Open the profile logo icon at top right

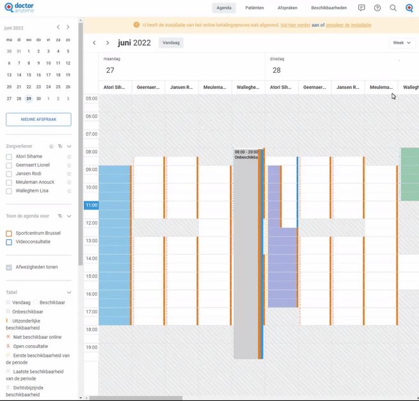tap(409, 8)
